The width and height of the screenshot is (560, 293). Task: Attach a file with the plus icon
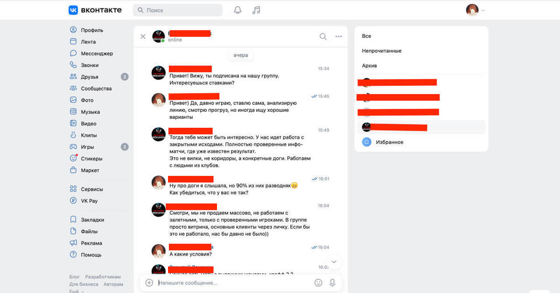[149, 283]
